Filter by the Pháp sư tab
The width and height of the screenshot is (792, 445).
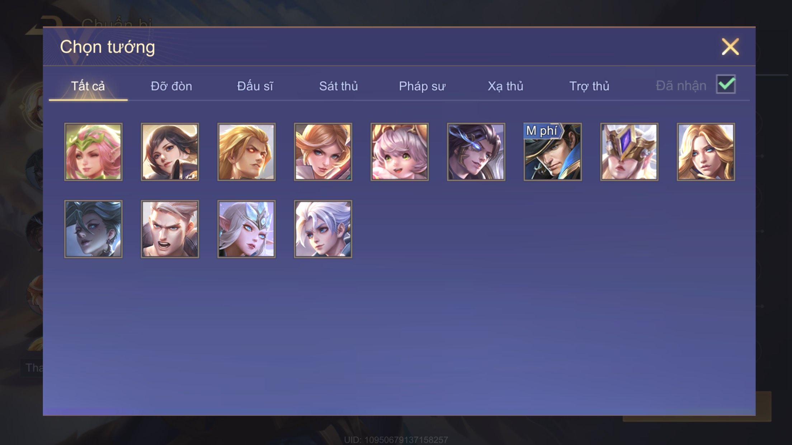click(x=422, y=86)
